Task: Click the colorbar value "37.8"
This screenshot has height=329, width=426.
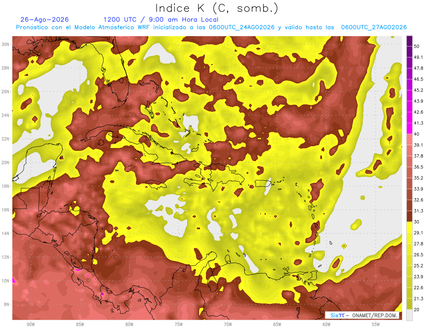Action: click(x=419, y=156)
